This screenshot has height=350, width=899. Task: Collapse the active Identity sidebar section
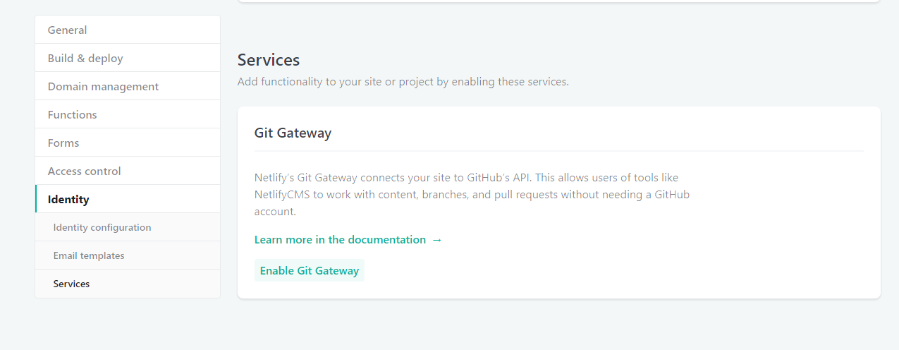(68, 200)
